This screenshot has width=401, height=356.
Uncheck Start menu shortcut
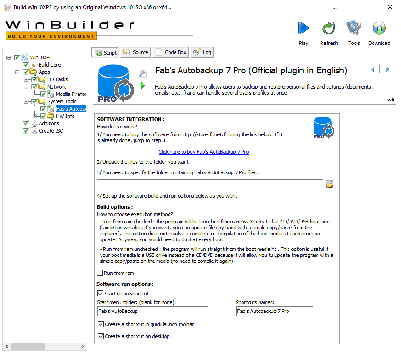pos(101,294)
